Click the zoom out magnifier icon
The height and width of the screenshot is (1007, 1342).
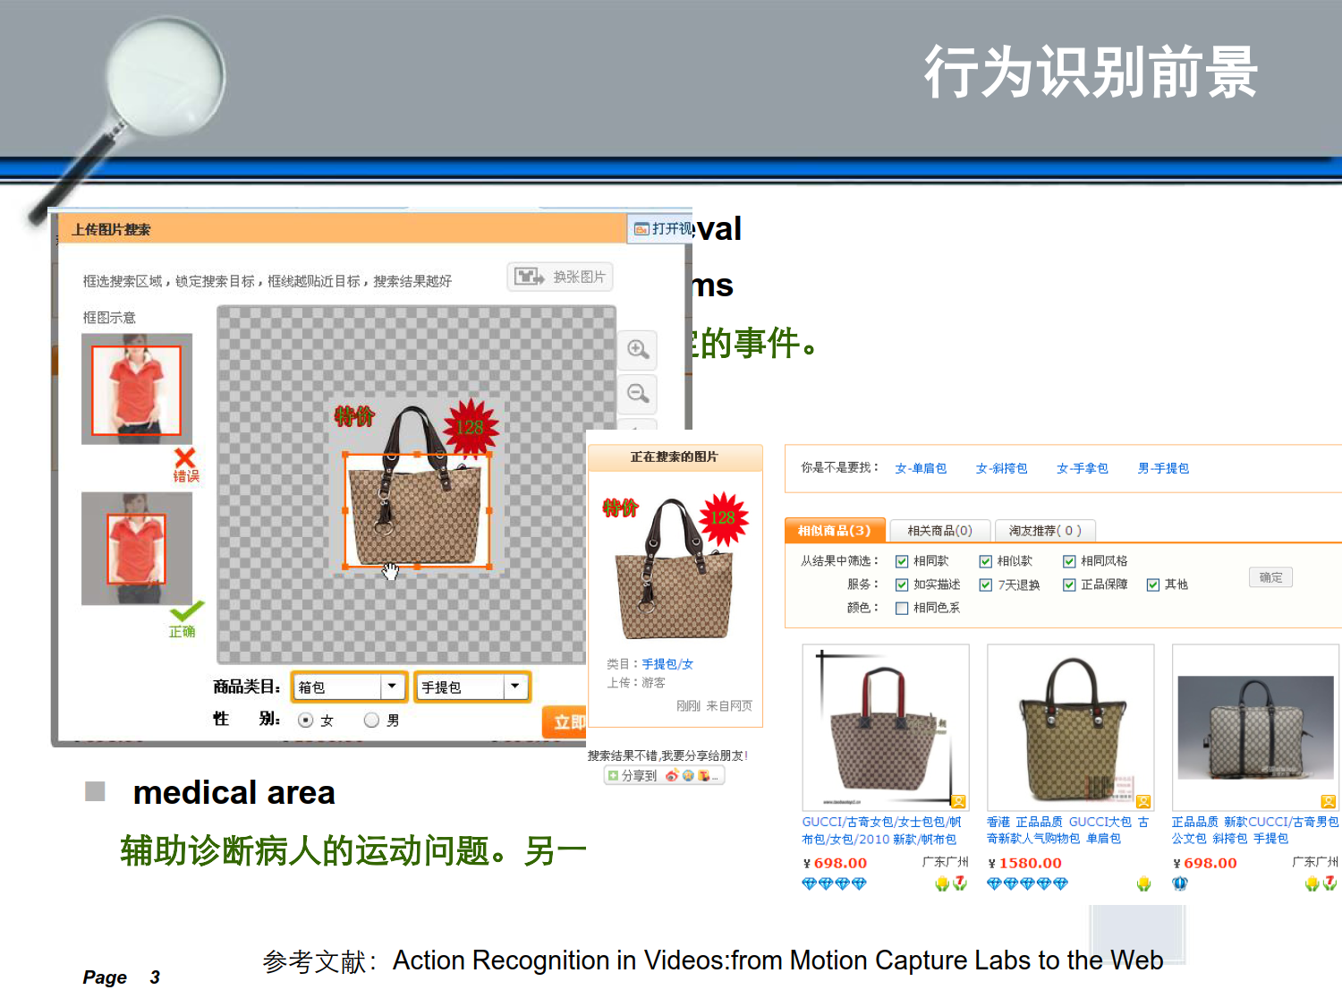(x=638, y=394)
